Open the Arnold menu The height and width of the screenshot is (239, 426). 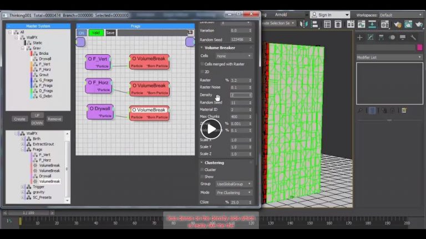(281, 14)
